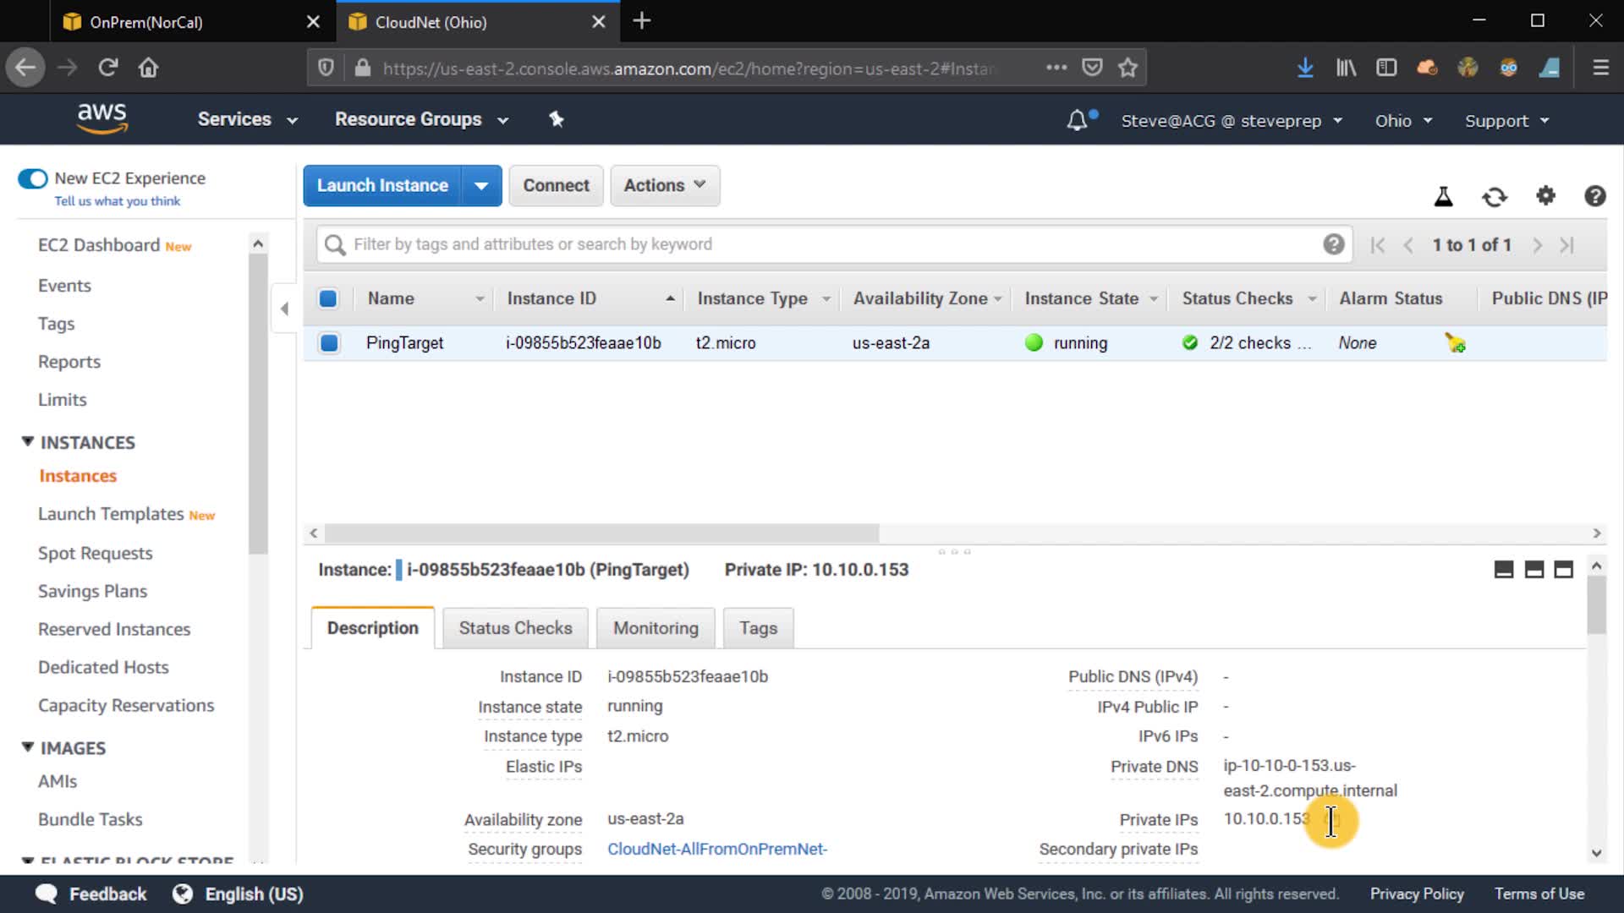Refresh the instances list with the refresh icon
This screenshot has width=1624, height=913.
[1495, 196]
